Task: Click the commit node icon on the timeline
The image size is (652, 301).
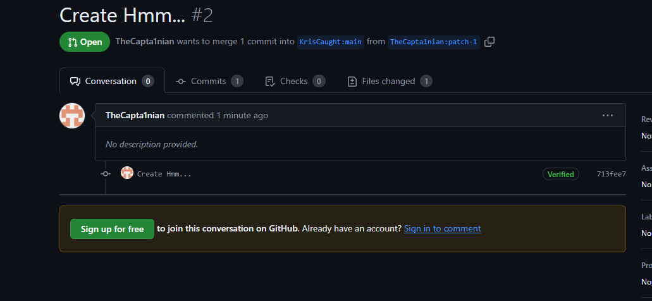Action: 106,173
